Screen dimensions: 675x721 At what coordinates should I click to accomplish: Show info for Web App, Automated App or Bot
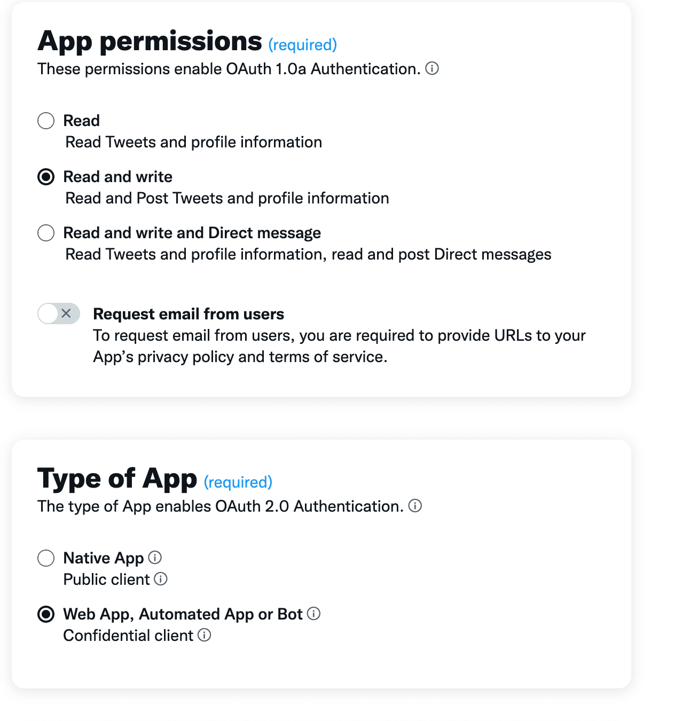pos(314,614)
